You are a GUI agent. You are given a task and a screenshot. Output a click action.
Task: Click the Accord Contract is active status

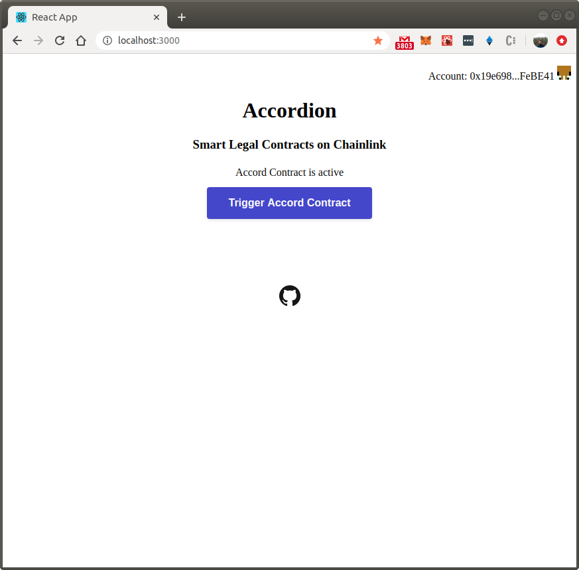point(289,172)
